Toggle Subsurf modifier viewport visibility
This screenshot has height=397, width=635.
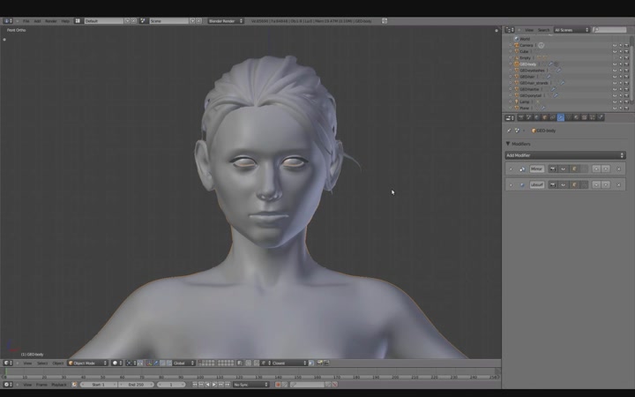tap(563, 184)
